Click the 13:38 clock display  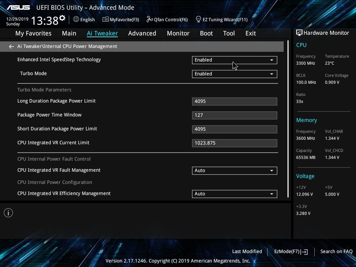tap(45, 21)
